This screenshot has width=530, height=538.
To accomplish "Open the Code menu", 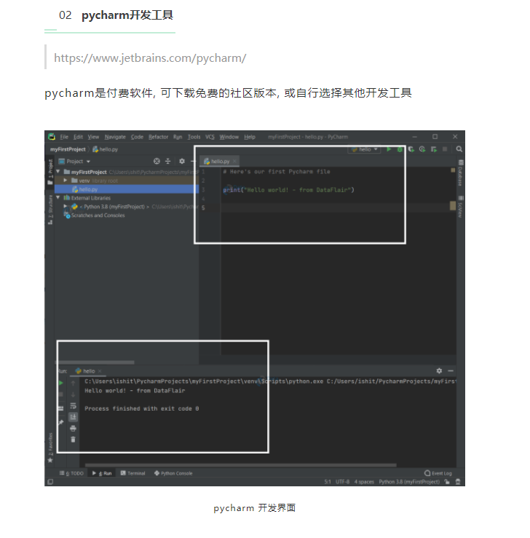I will 137,137.
